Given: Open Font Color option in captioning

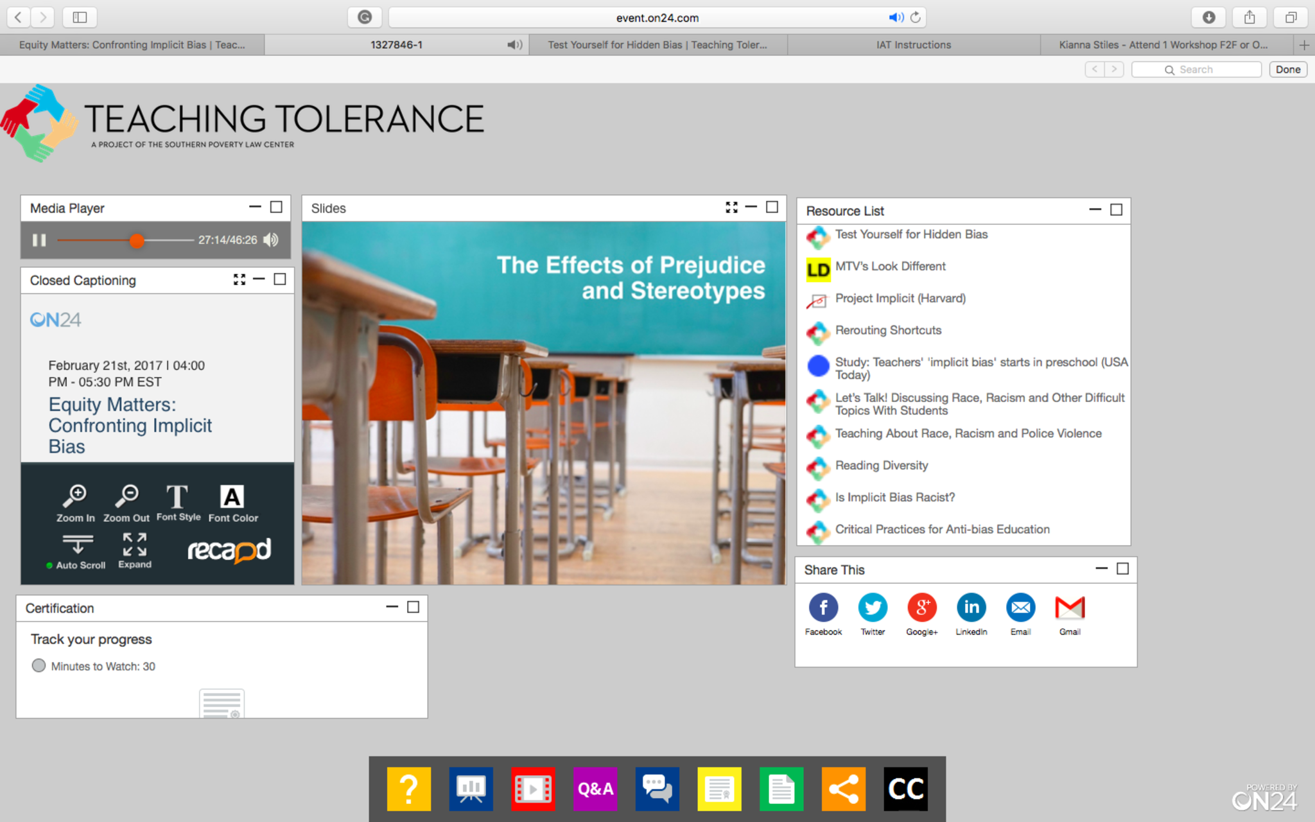Looking at the screenshot, I should pyautogui.click(x=232, y=498).
